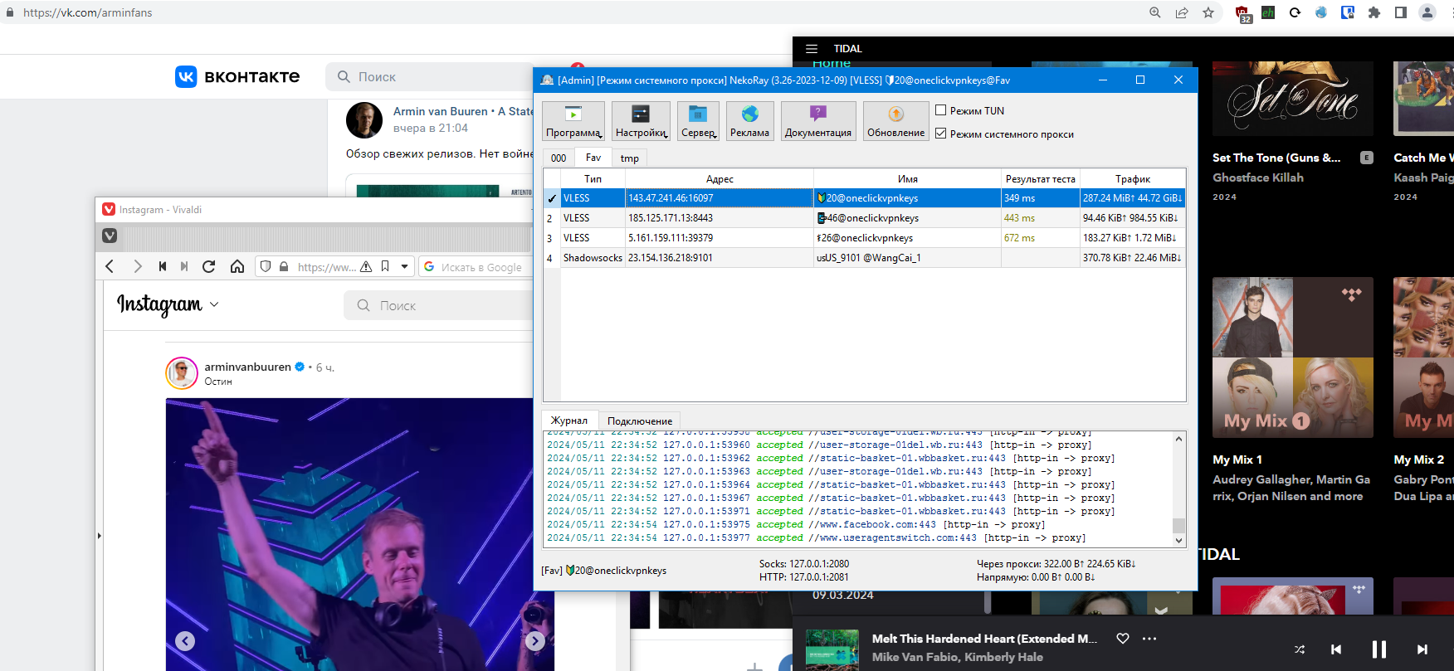
Task: Click the Vivaldi rewind history button
Action: [163, 266]
